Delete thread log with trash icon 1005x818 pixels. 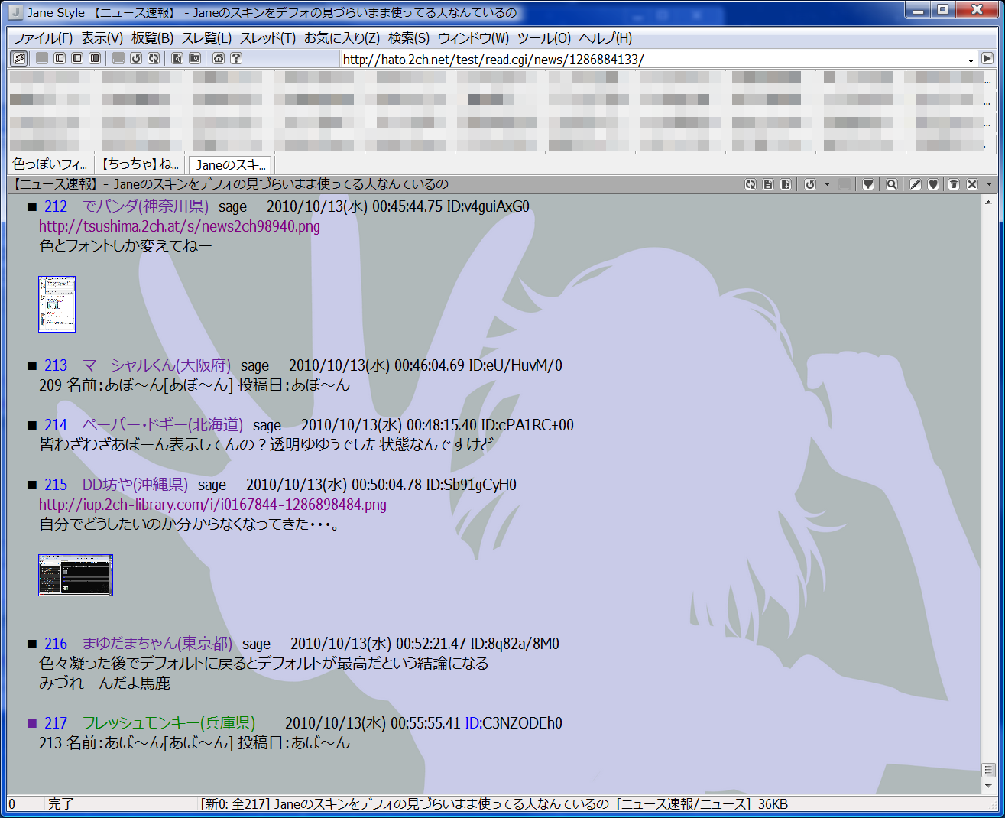point(954,184)
